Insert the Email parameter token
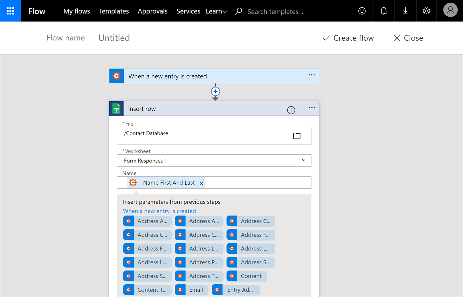The width and height of the screenshot is (463, 297). [x=191, y=290]
